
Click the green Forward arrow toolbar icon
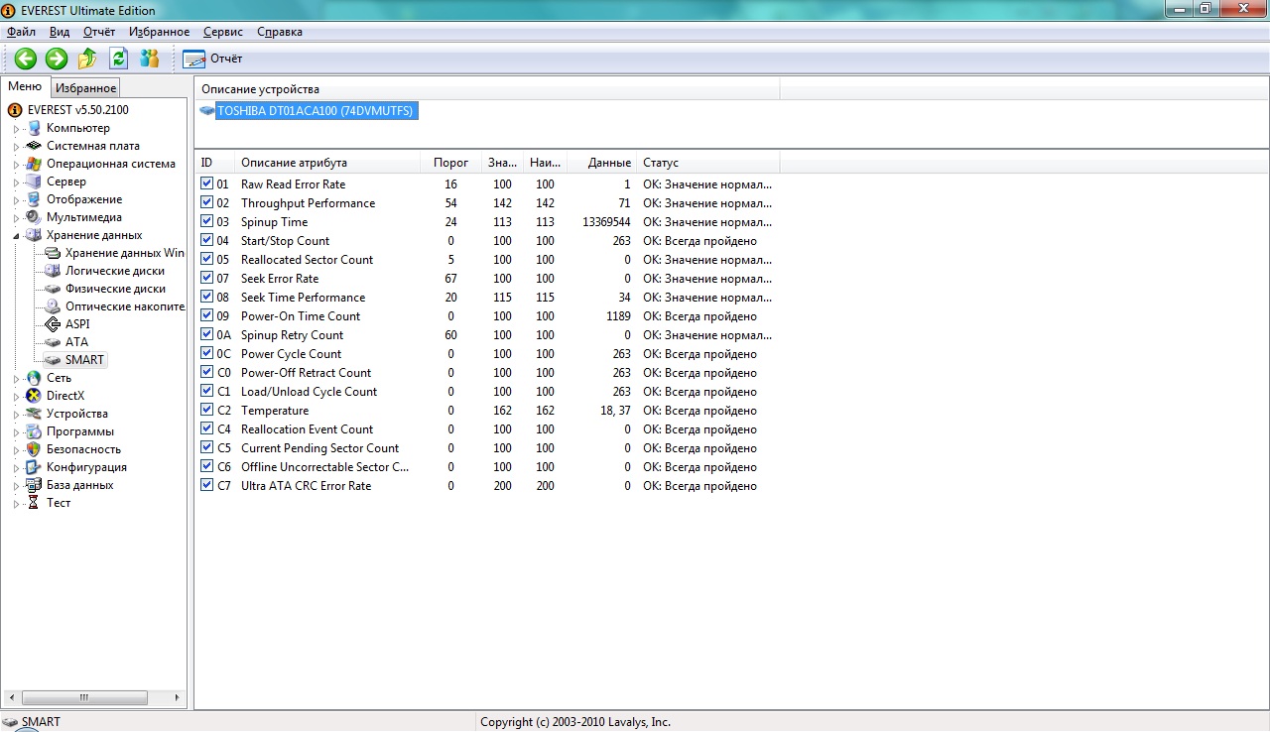57,59
